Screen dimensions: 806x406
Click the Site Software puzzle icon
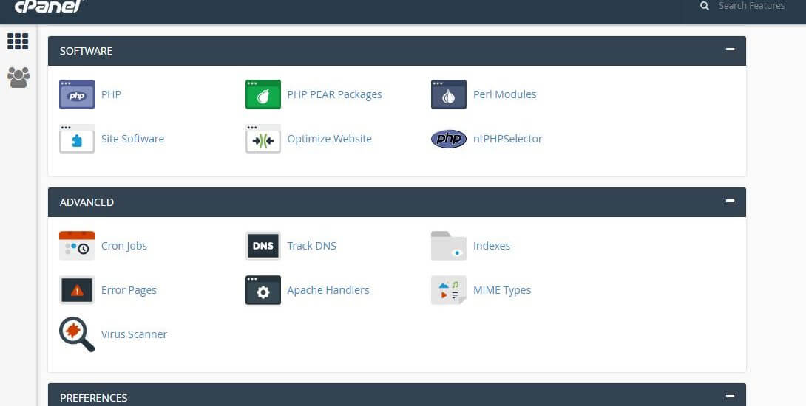pos(77,139)
